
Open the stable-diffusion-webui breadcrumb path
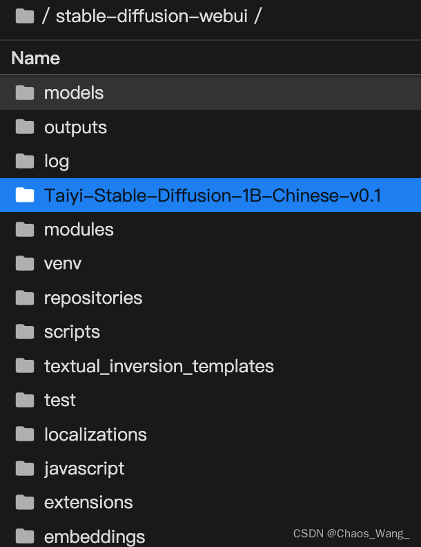pyautogui.click(x=152, y=16)
